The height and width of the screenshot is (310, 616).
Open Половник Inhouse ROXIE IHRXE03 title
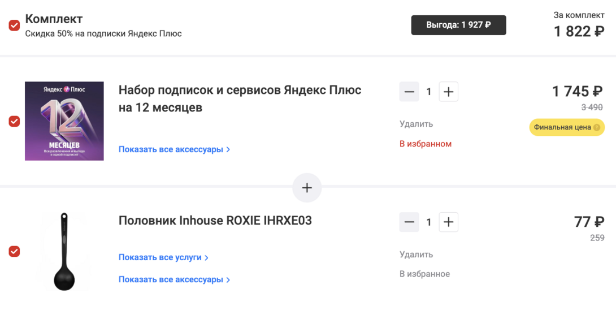(x=215, y=221)
